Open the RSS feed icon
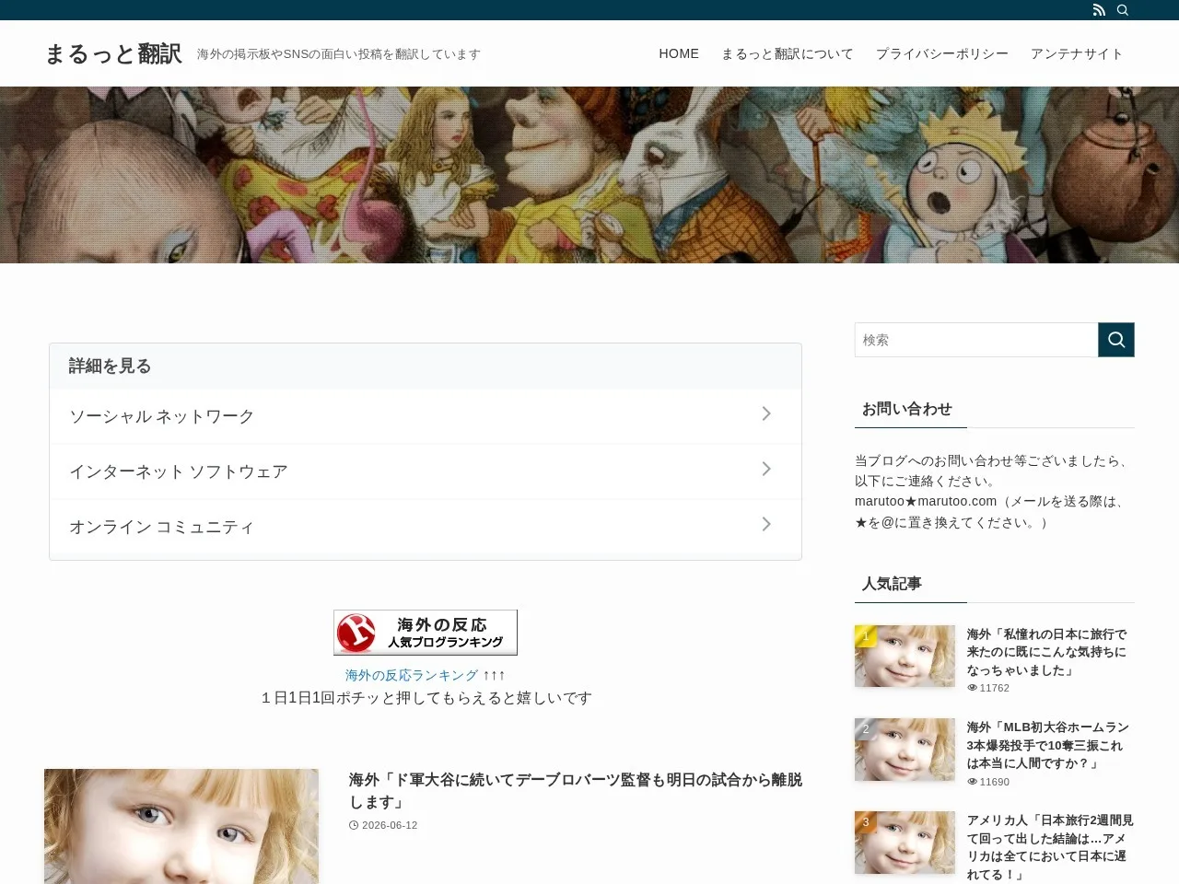This screenshot has height=884, width=1179. [x=1099, y=10]
